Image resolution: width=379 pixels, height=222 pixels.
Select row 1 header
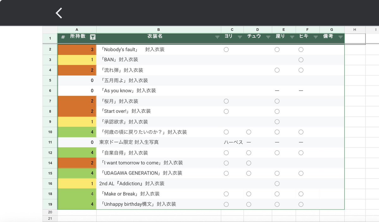click(x=50, y=38)
